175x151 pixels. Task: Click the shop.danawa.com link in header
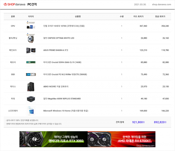(162, 4)
